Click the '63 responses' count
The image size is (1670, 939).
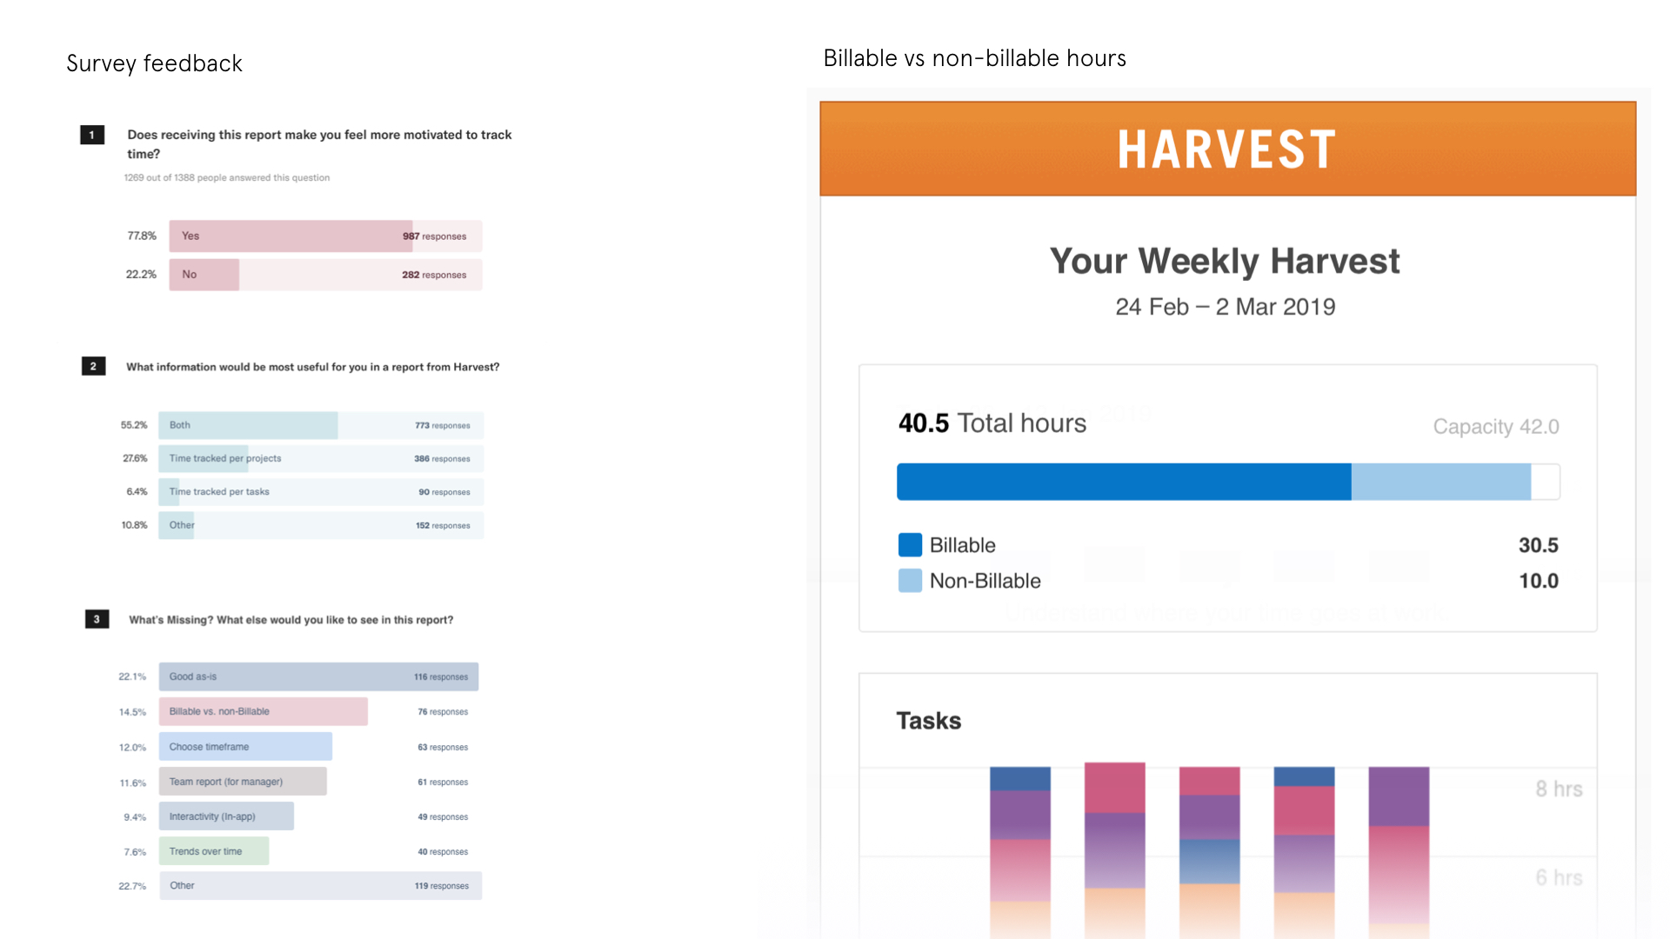(x=443, y=748)
